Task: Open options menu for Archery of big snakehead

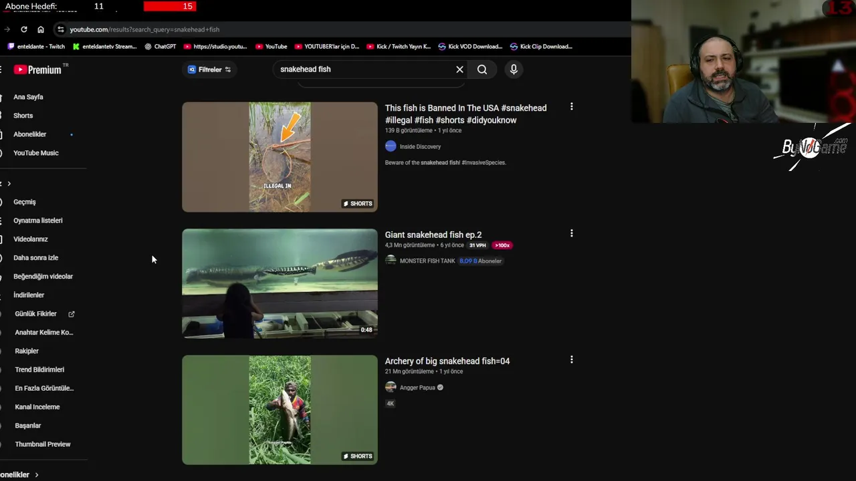Action: pyautogui.click(x=571, y=359)
